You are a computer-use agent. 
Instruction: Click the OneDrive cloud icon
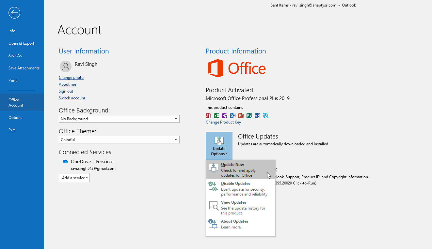[x=65, y=161]
